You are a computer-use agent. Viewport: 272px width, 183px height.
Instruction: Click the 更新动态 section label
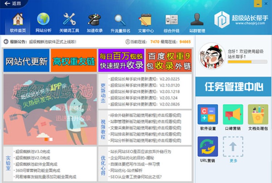click(103, 93)
